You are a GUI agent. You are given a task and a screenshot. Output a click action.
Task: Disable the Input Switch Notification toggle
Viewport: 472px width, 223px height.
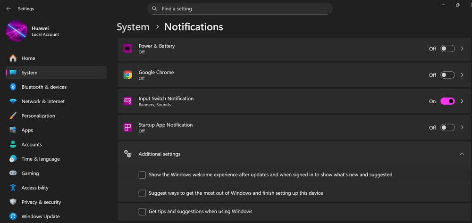pyautogui.click(x=447, y=101)
